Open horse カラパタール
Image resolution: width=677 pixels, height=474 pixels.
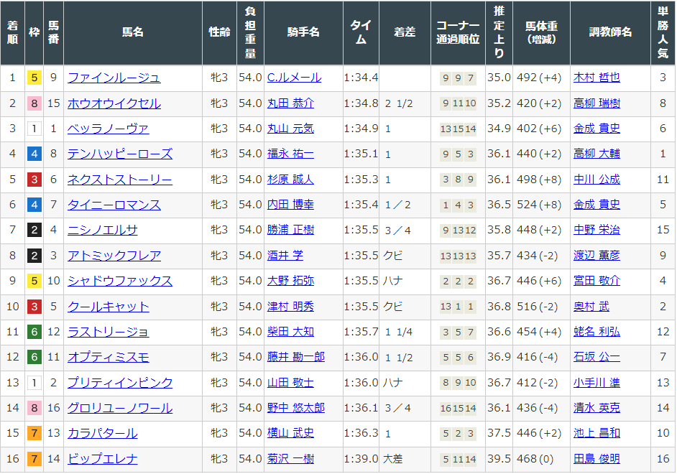[x=103, y=433]
